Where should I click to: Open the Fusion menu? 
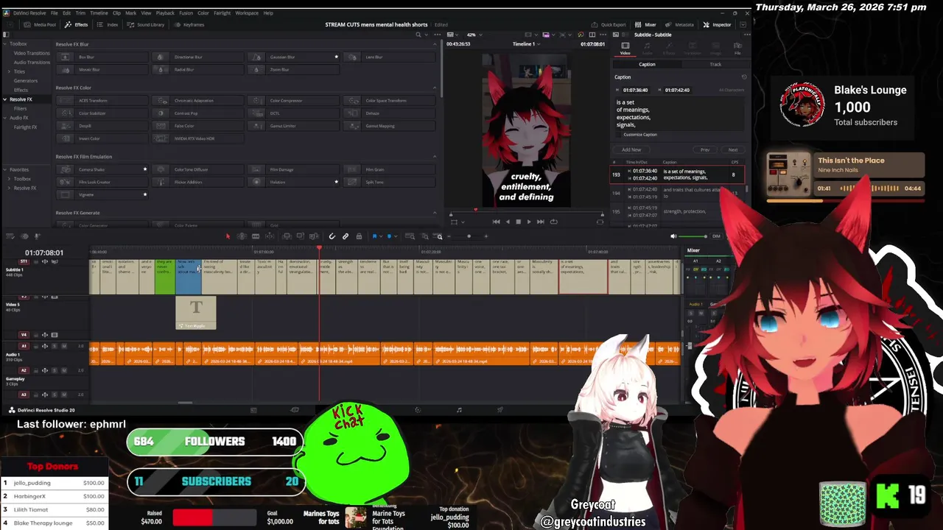click(186, 13)
